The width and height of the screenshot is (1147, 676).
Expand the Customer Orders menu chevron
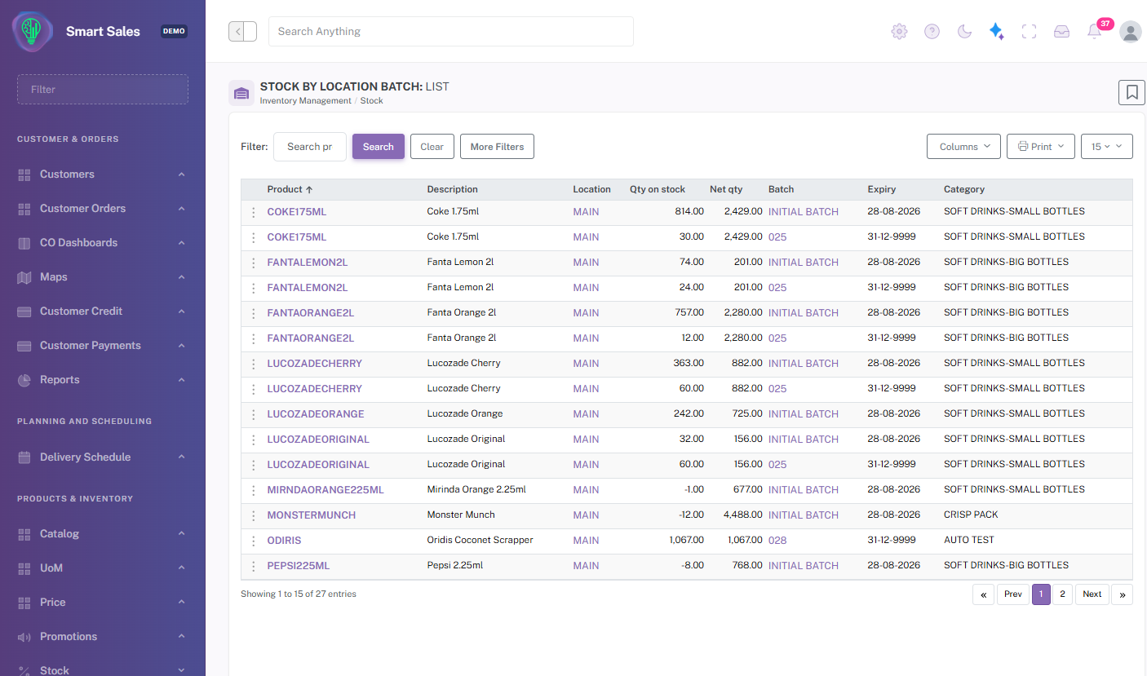click(x=181, y=209)
